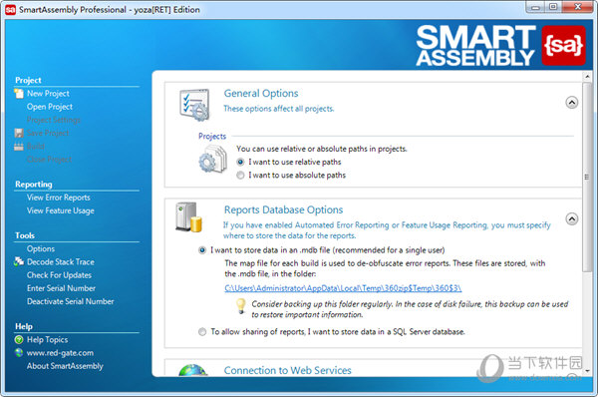Close the SmartAssembly window
The width and height of the screenshot is (598, 397).
[x=577, y=7]
